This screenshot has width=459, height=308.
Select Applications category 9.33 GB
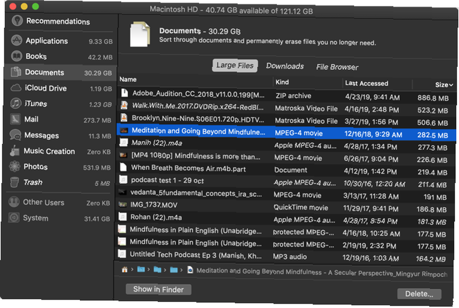click(62, 41)
